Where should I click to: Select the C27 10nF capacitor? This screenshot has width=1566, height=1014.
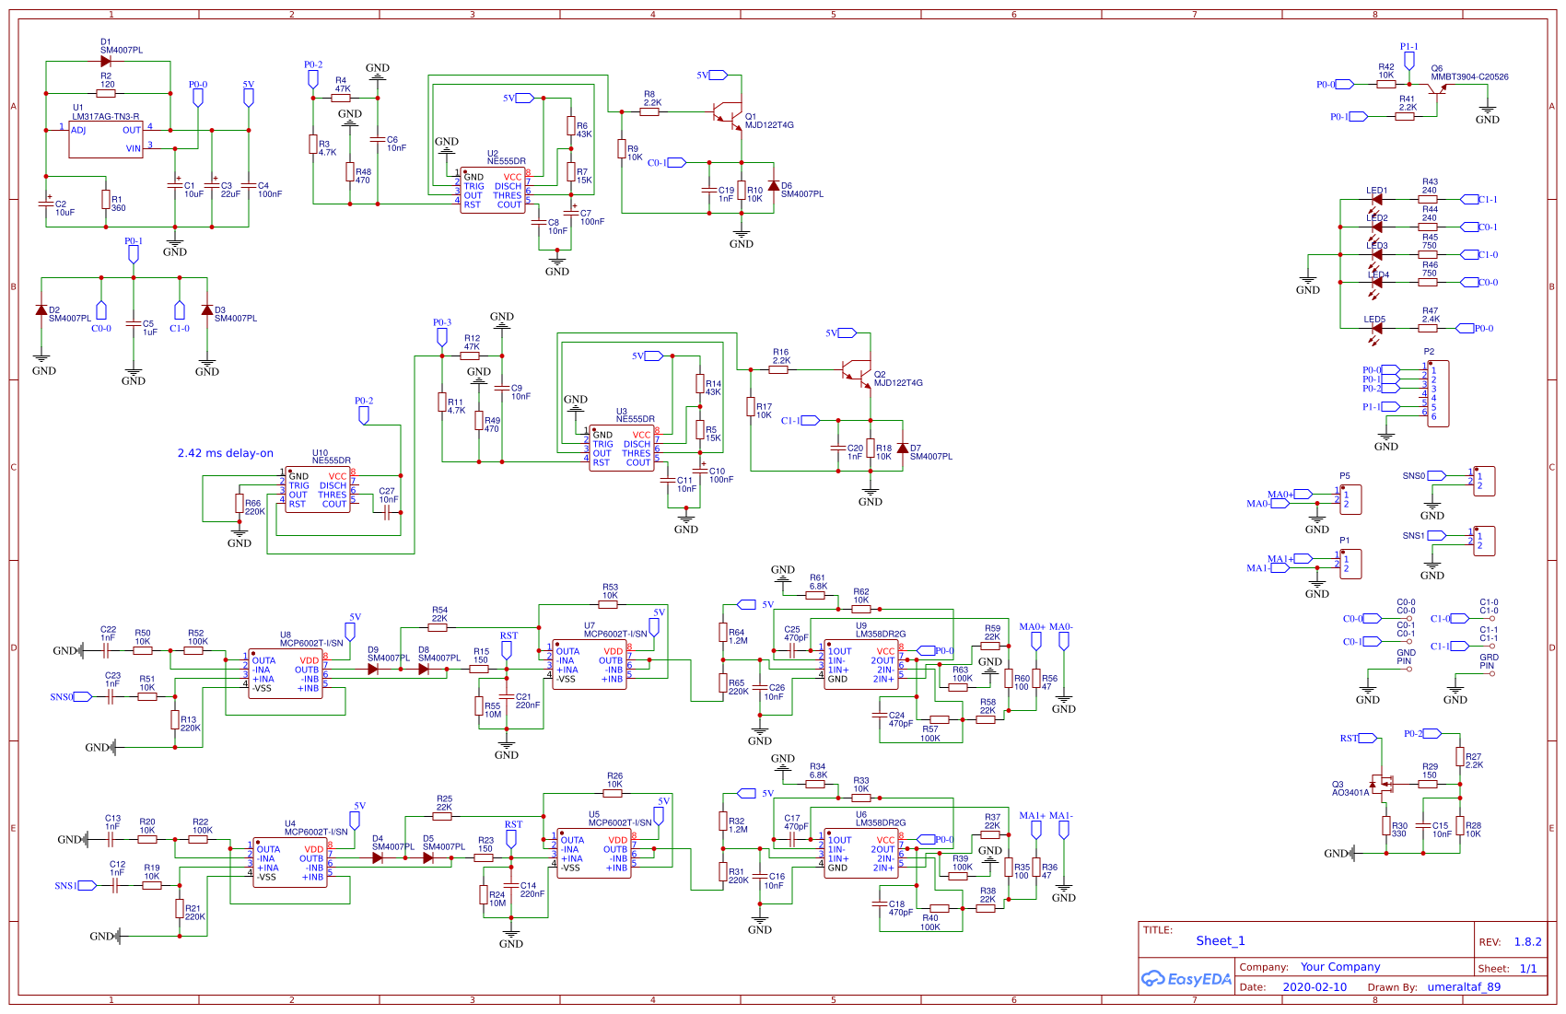click(x=387, y=513)
